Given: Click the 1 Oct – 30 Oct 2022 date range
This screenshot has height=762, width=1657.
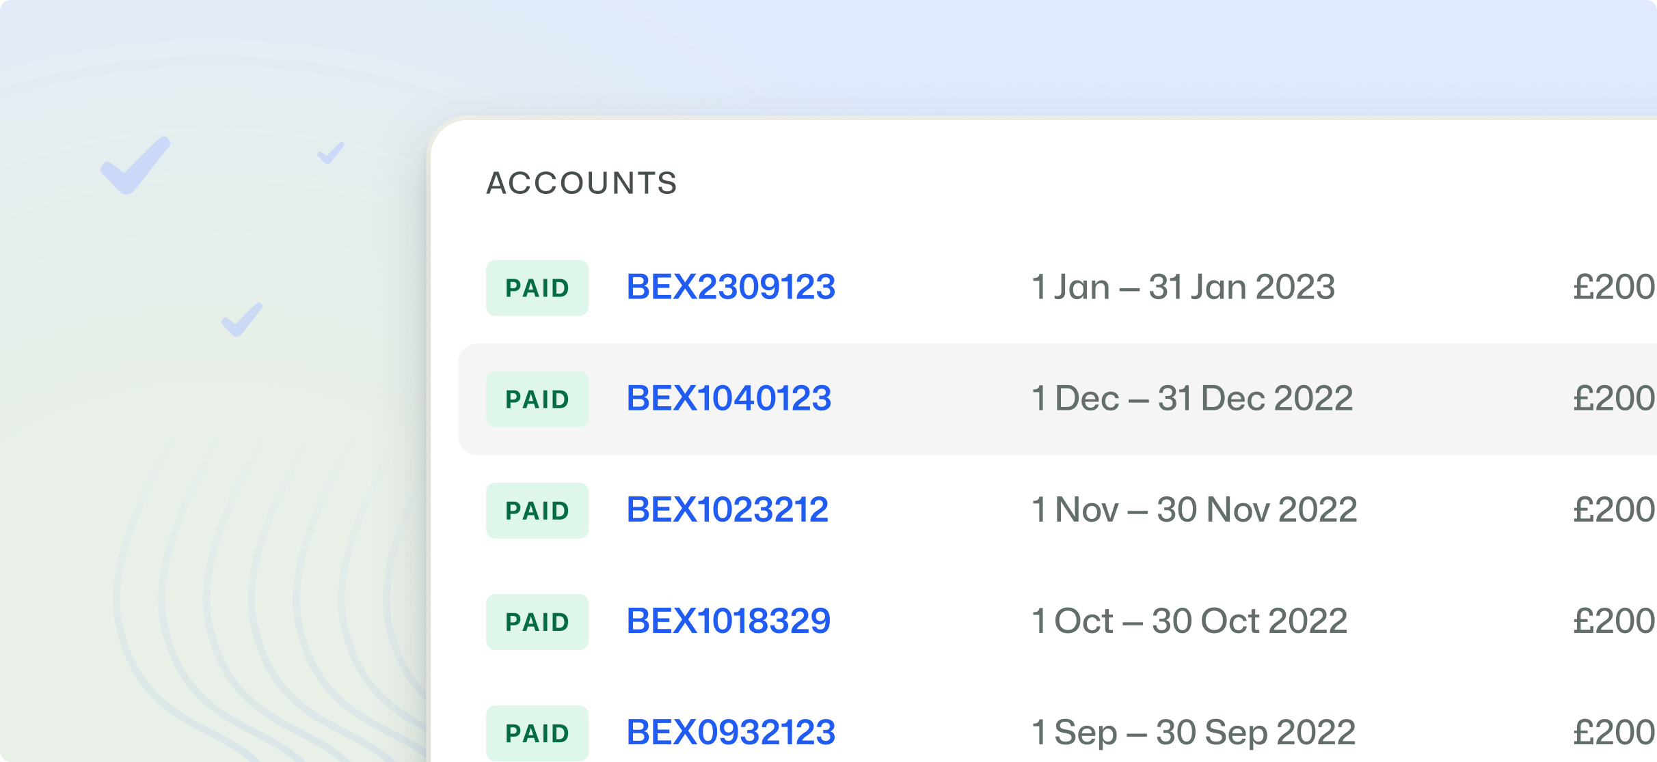Looking at the screenshot, I should (1189, 621).
